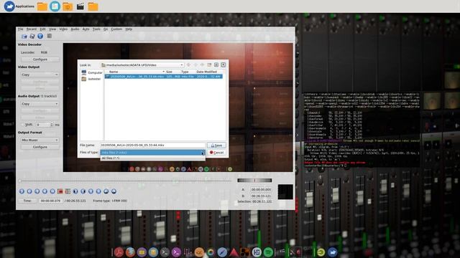
Task: Open purple terminal icon in dock
Action: coord(176,252)
